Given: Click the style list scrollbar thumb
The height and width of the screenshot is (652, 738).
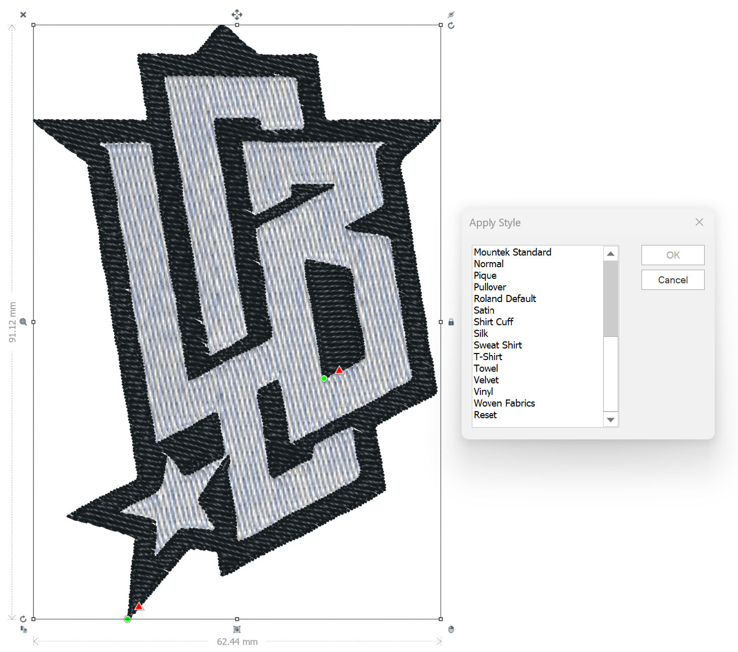Looking at the screenshot, I should pyautogui.click(x=611, y=298).
